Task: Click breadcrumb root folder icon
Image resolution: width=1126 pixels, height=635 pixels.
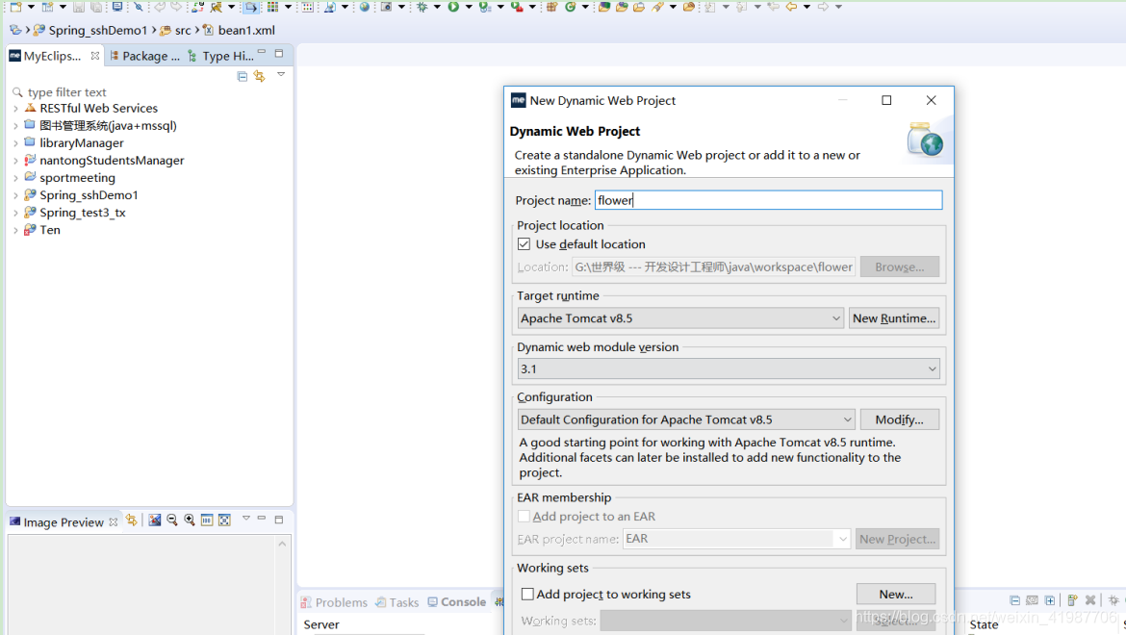Action: pyautogui.click(x=15, y=30)
